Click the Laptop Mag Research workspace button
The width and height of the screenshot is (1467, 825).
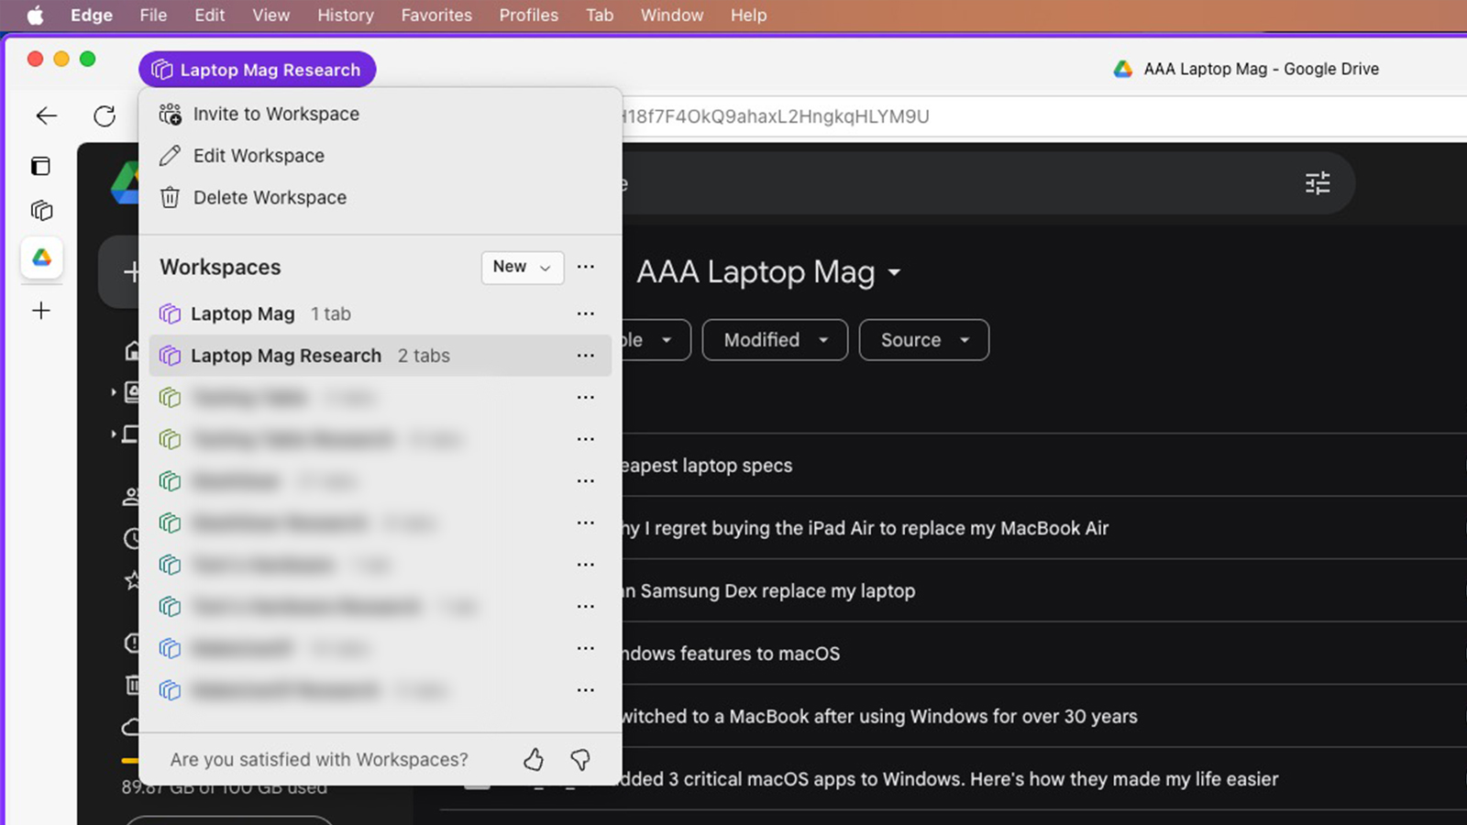point(257,70)
